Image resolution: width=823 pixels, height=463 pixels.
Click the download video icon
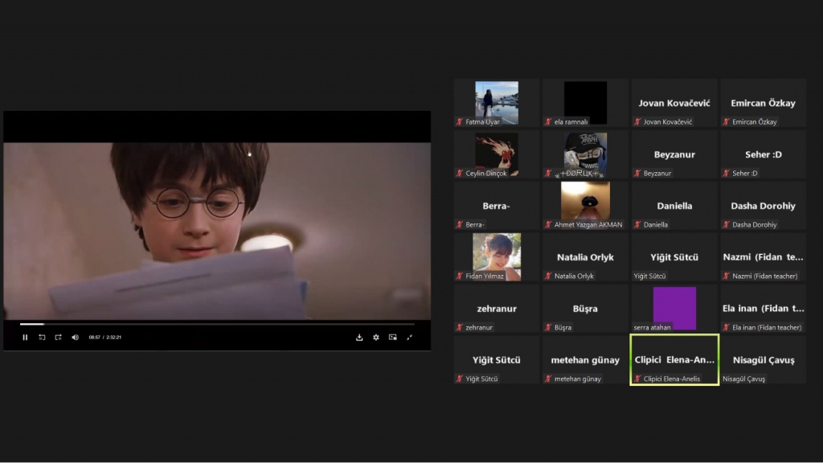click(x=359, y=338)
